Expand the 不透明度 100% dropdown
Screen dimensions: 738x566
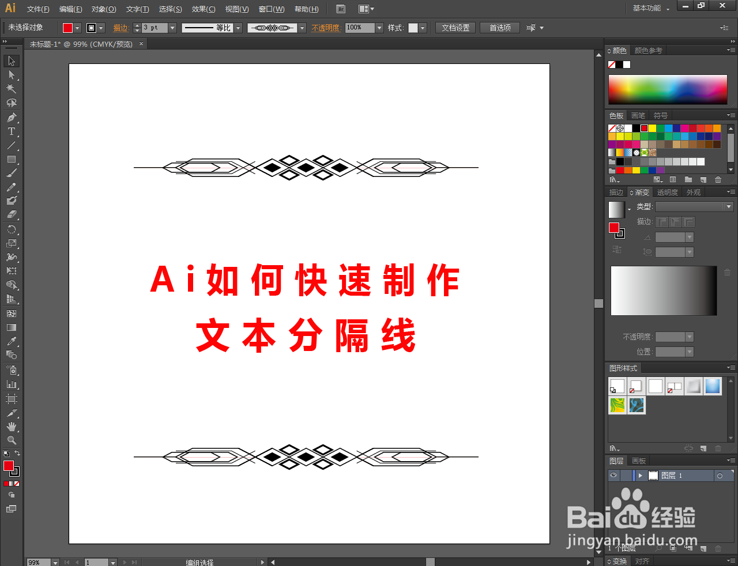point(378,27)
